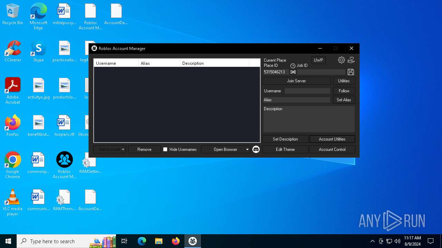
Task: Click inside the Description text box
Action: click(309, 119)
